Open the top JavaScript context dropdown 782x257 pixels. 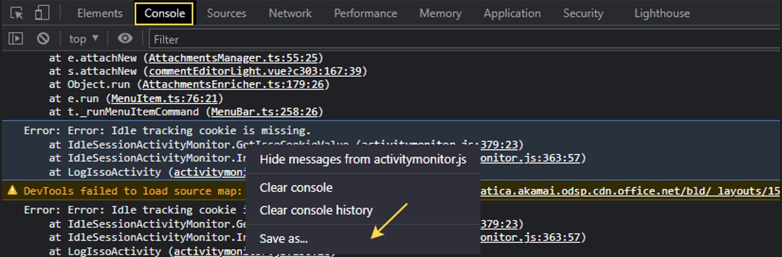[x=83, y=39]
